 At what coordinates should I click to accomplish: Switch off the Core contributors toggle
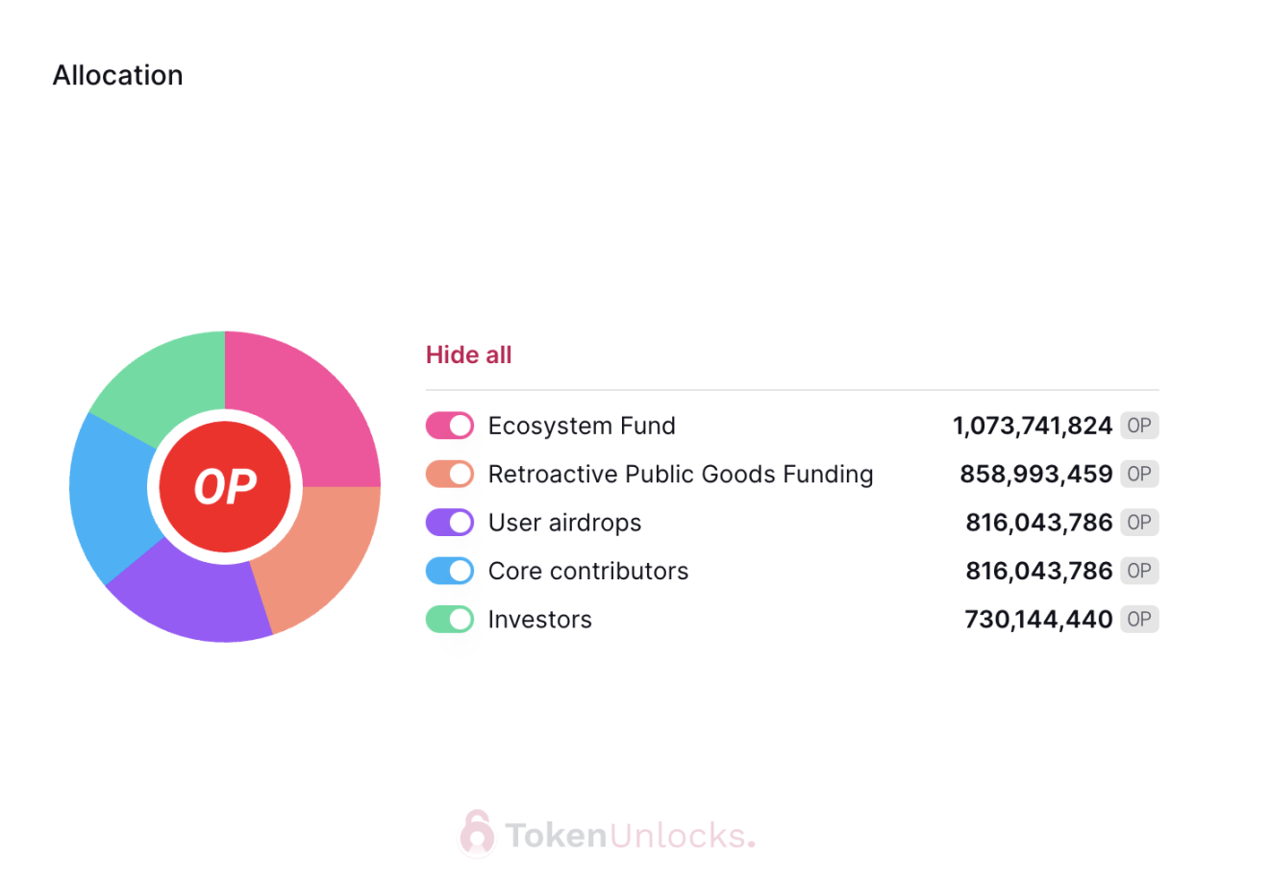pos(450,571)
